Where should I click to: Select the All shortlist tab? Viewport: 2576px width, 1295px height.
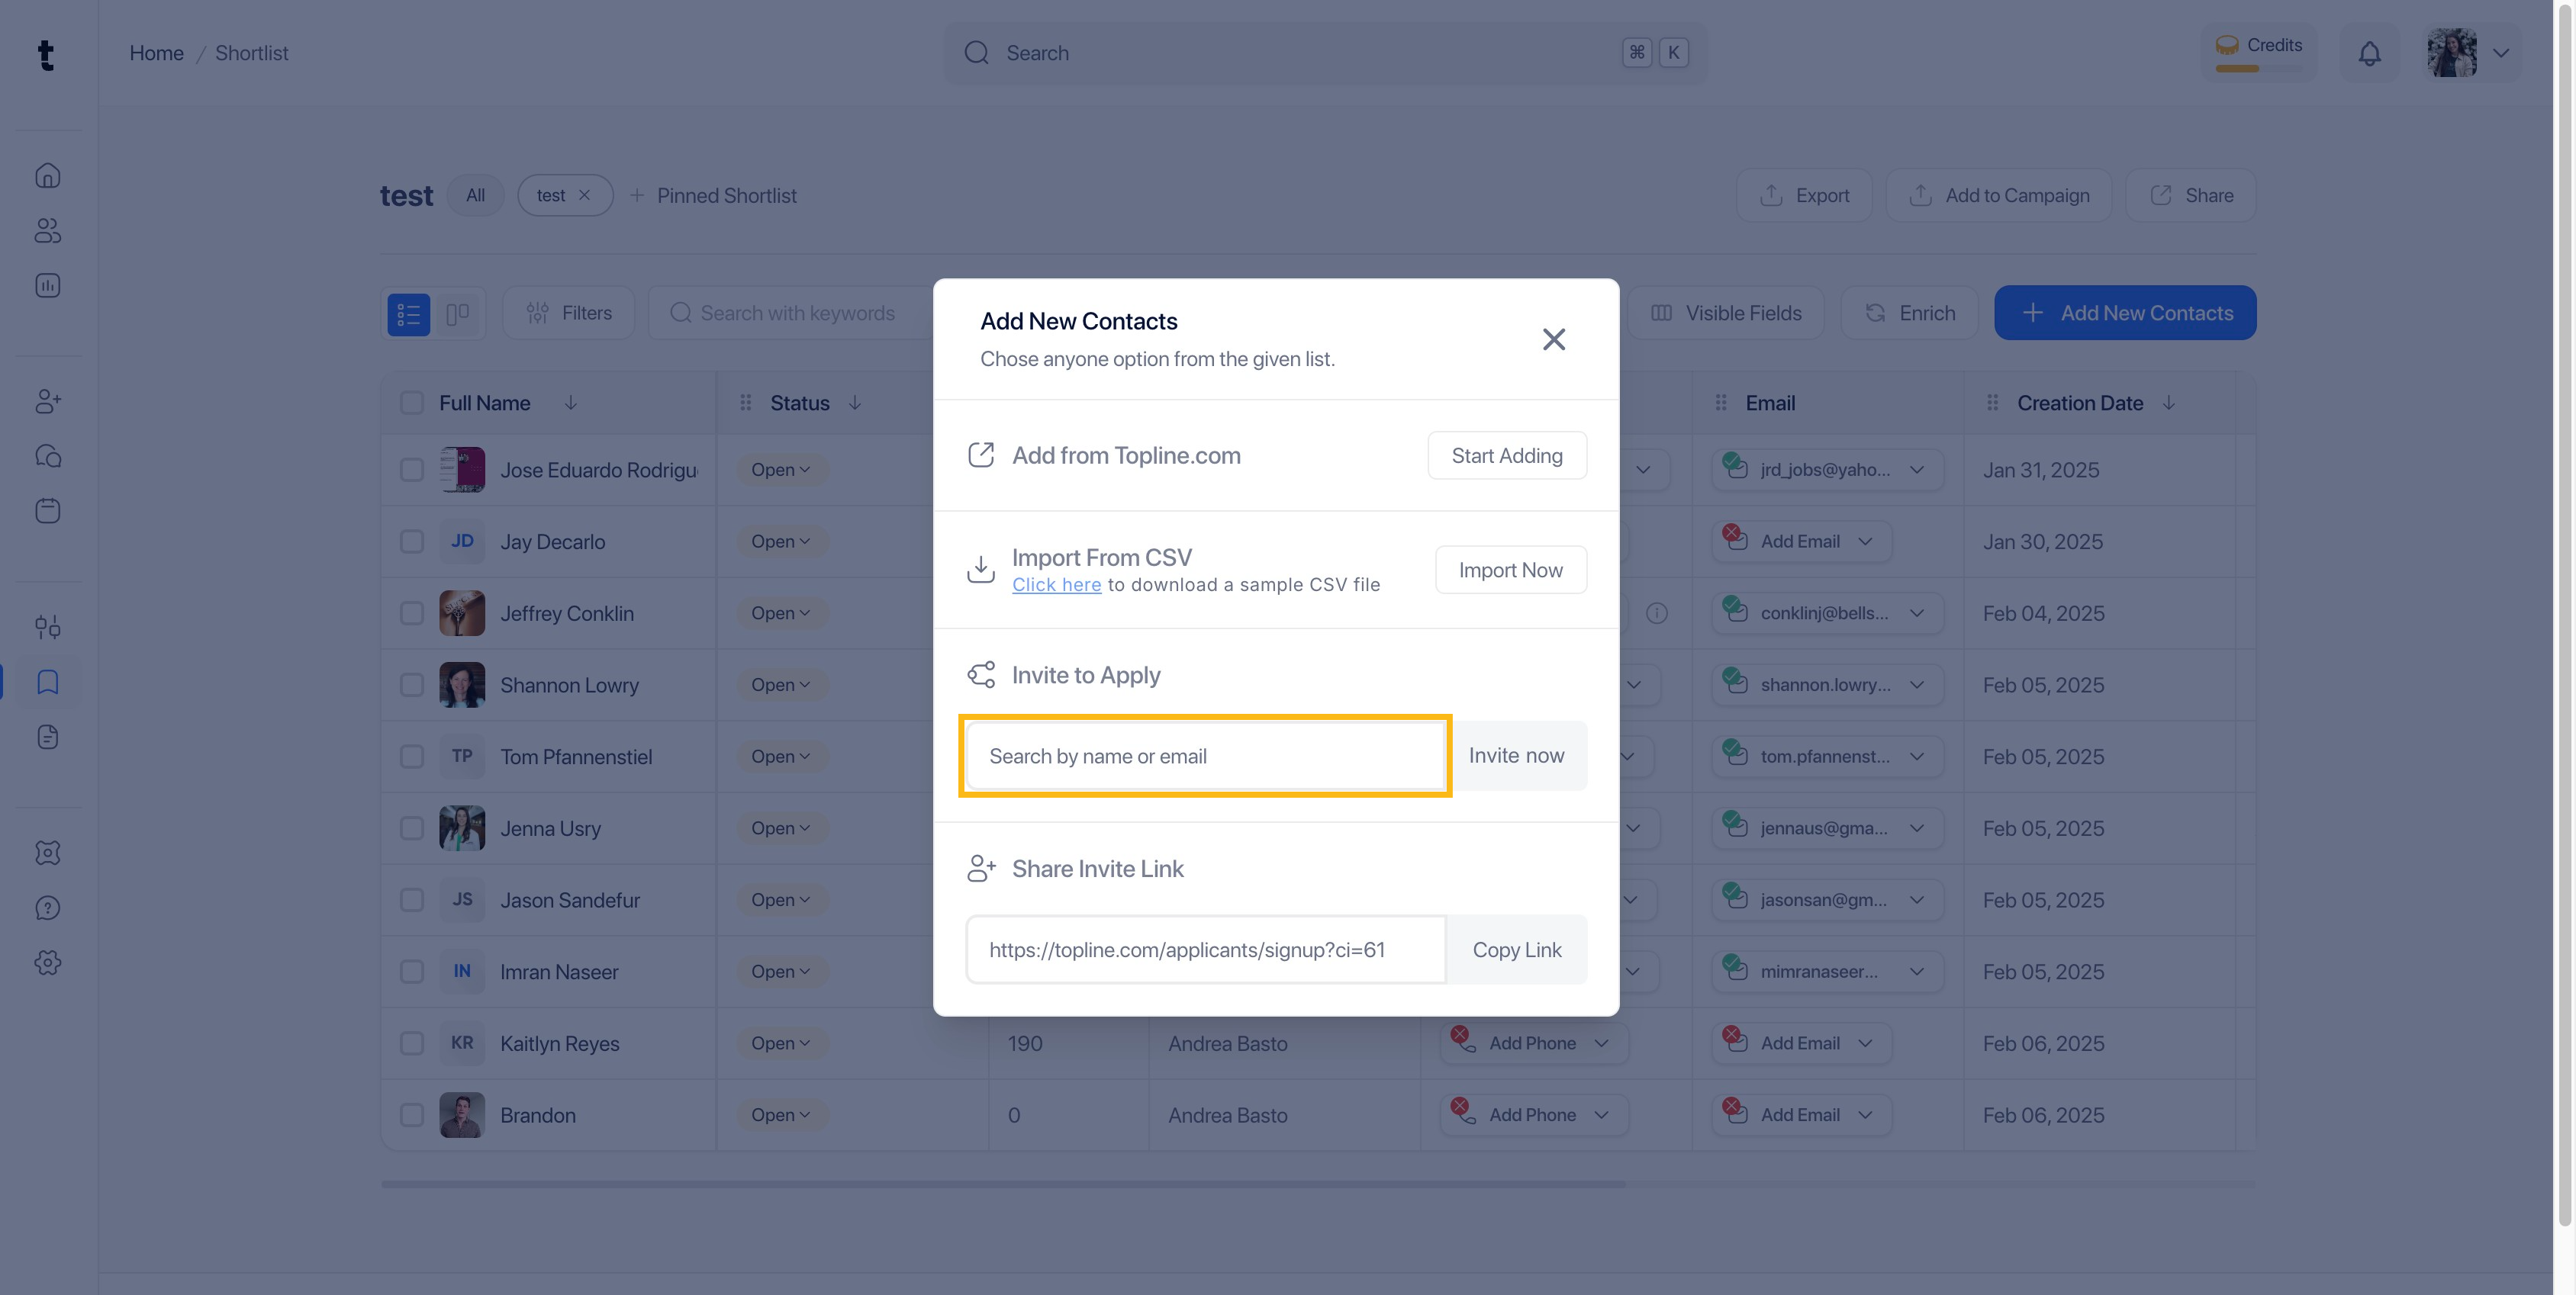(475, 196)
